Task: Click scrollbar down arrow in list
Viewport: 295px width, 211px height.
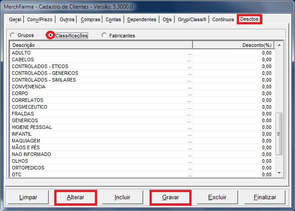Action: pyautogui.click(x=279, y=173)
